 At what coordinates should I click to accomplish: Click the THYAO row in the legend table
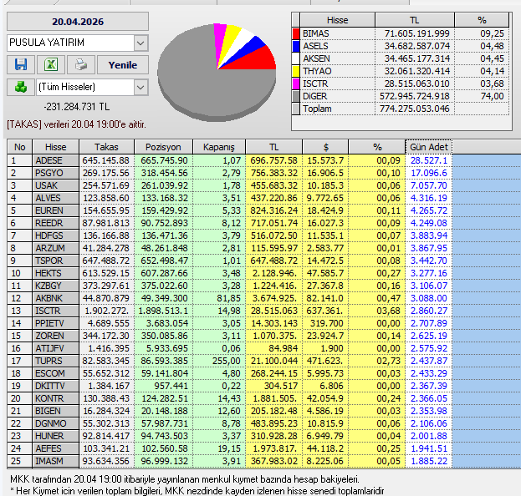point(401,71)
